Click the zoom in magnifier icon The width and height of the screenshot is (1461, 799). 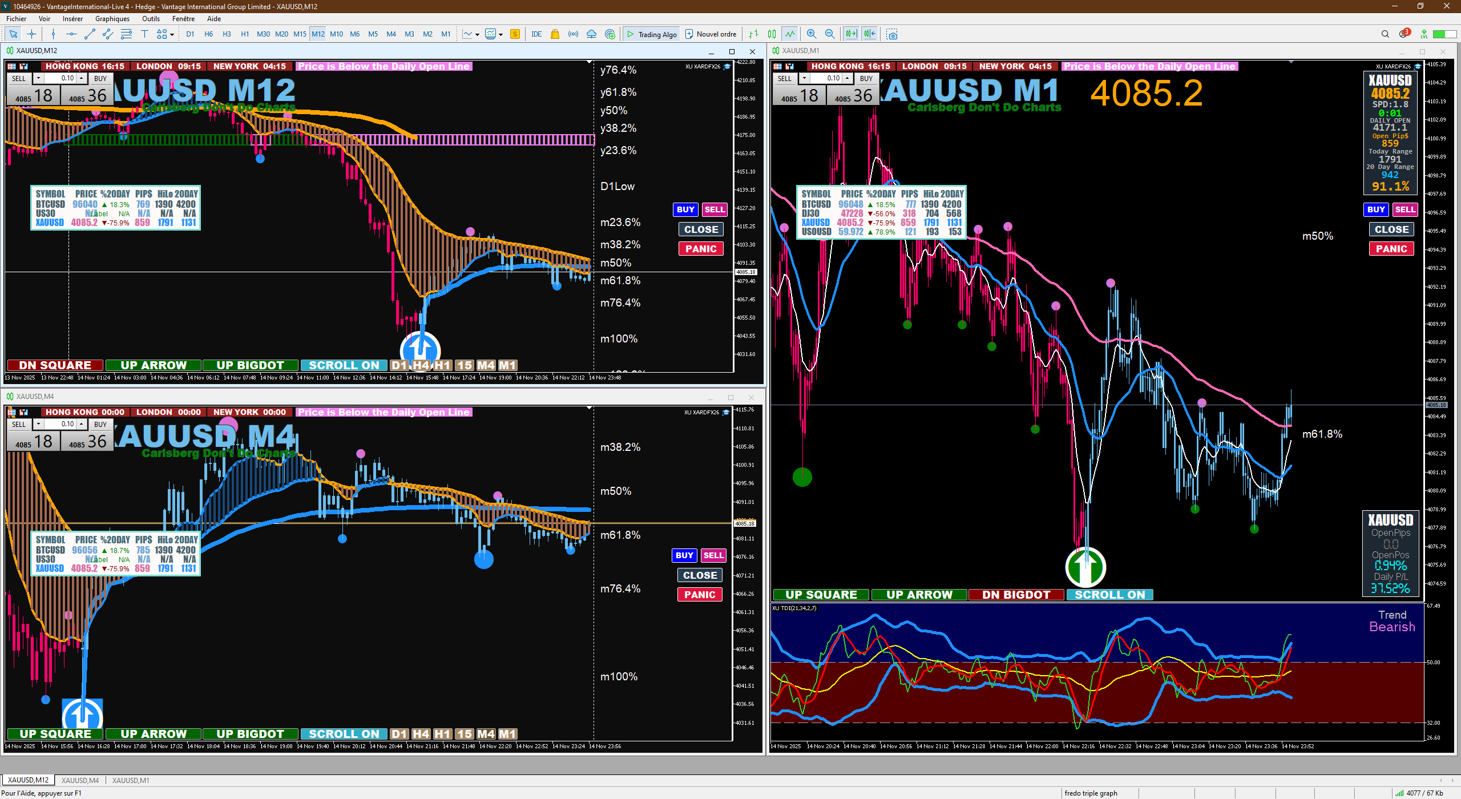(x=812, y=34)
